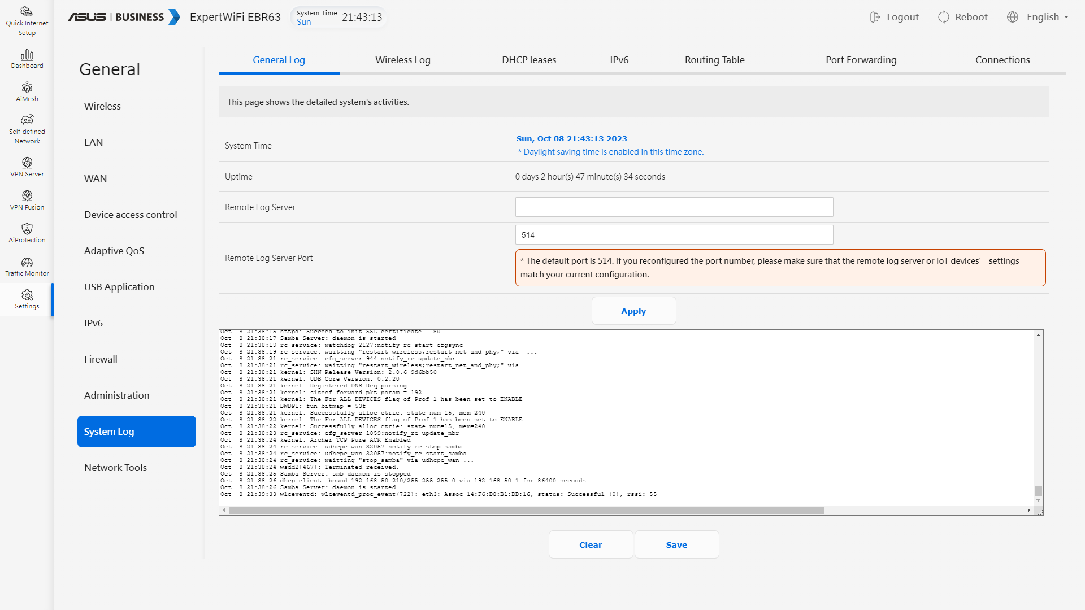Viewport: 1085px width, 610px height.
Task: Open the Routing Table tab
Action: [x=714, y=60]
